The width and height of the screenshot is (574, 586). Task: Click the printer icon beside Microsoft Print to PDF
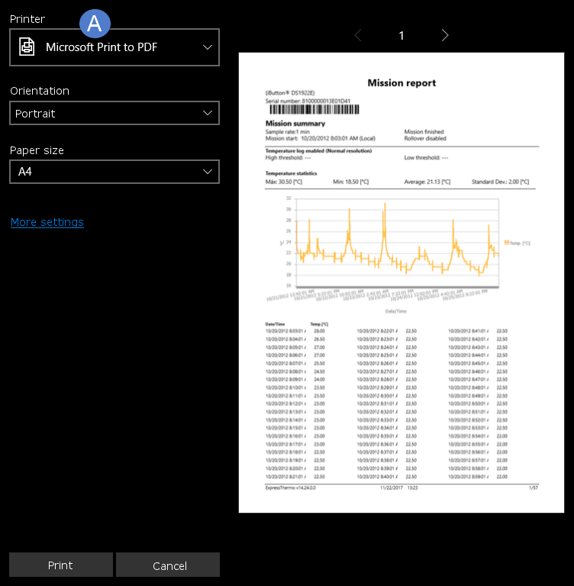coord(27,47)
